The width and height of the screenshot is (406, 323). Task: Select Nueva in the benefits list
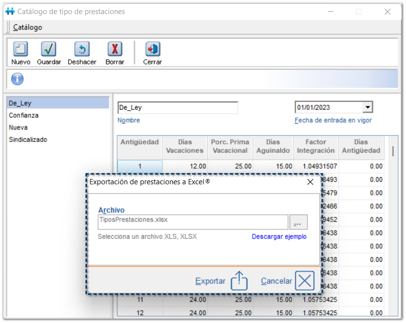[18, 128]
